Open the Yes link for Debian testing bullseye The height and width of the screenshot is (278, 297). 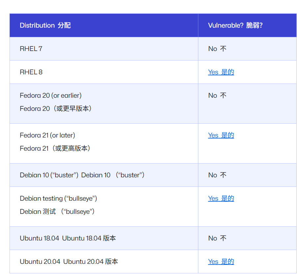(221, 198)
